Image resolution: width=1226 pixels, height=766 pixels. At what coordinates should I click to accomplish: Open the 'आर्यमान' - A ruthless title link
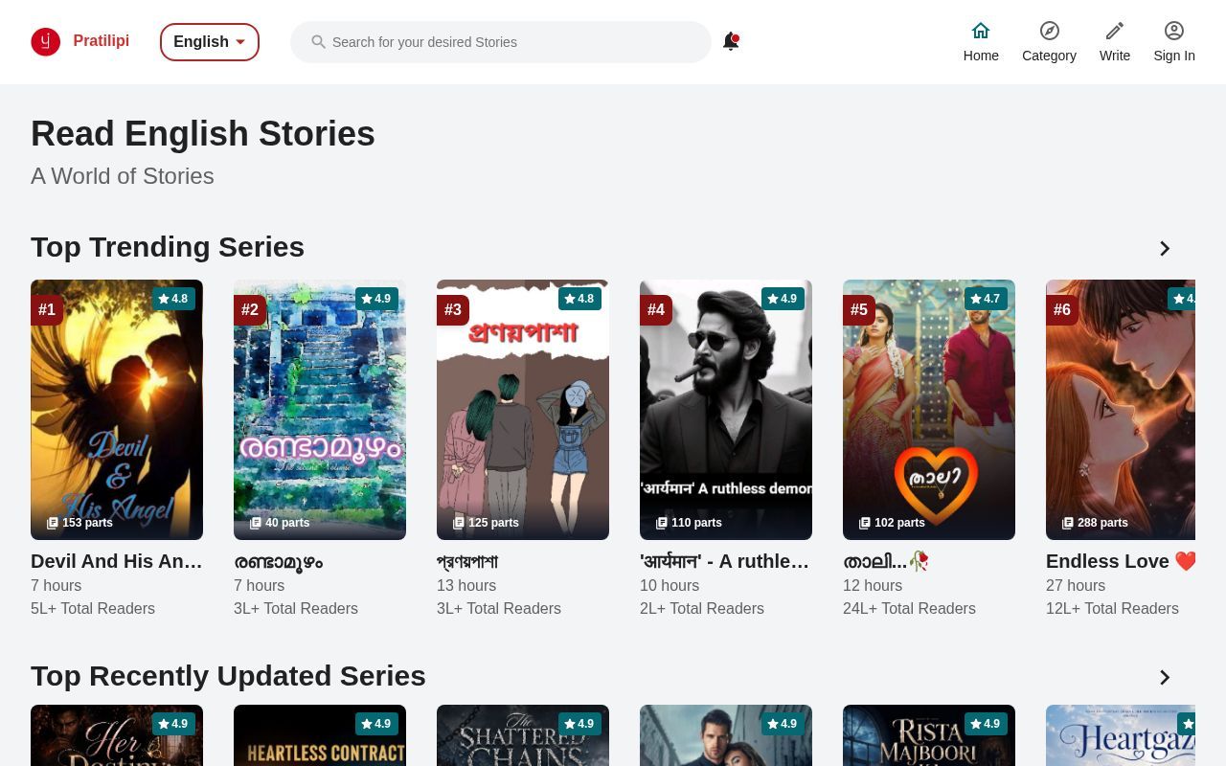coord(725,561)
